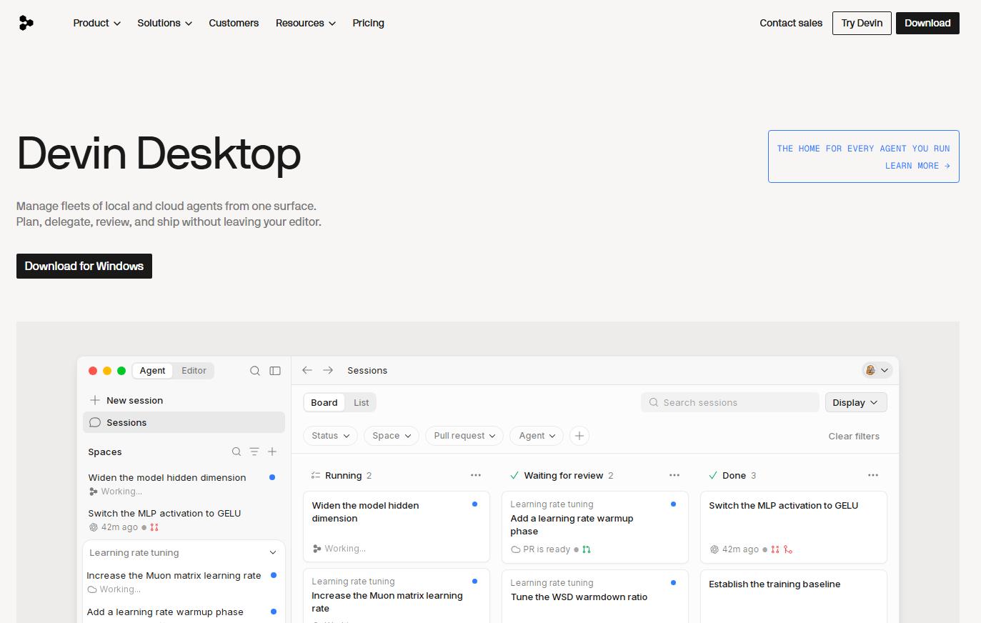Open the Establish the training baseline card
981x623 pixels.
pos(794,596)
